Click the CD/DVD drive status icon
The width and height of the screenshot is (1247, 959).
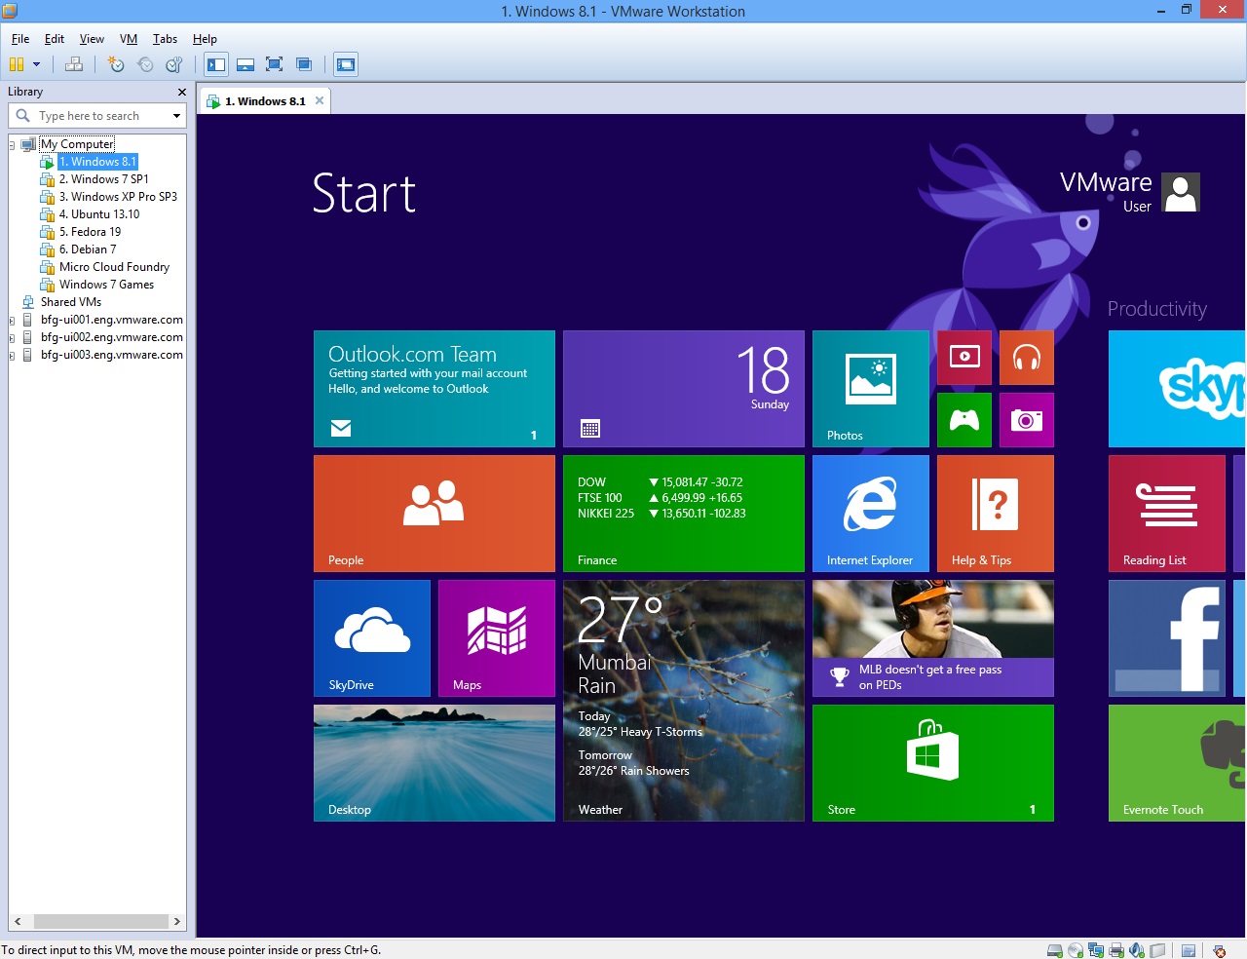[1074, 950]
